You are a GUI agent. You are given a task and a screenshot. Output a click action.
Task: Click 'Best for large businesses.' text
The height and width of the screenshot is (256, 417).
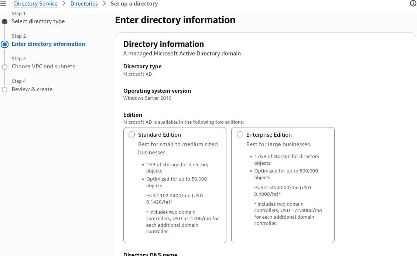pyautogui.click(x=279, y=144)
